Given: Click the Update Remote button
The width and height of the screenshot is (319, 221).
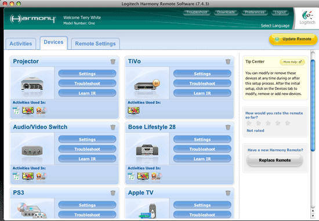Looking at the screenshot, I should pyautogui.click(x=293, y=39).
